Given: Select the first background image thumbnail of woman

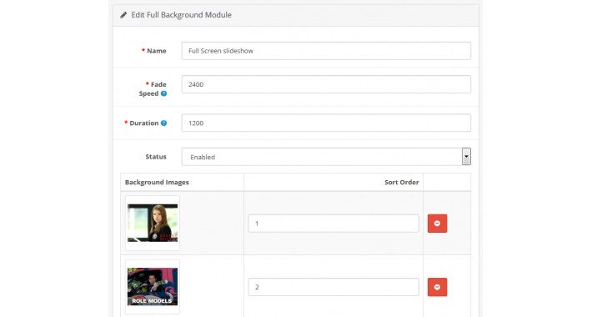Looking at the screenshot, I should pos(153,223).
